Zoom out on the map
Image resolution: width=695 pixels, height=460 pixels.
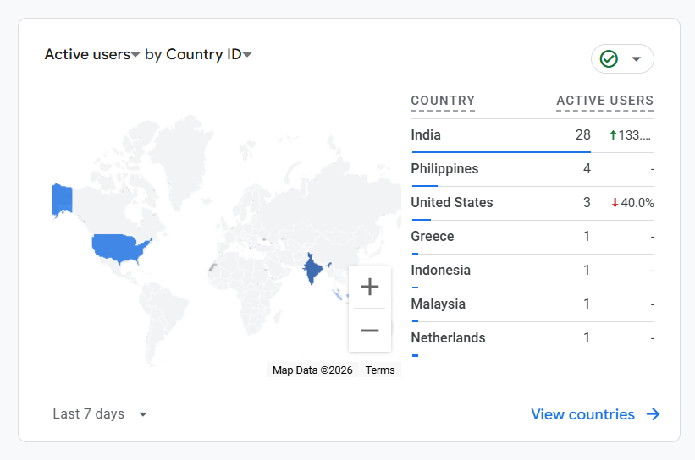370,331
